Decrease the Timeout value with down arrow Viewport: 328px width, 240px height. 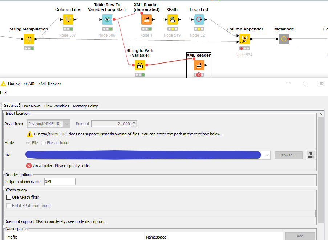(134, 125)
